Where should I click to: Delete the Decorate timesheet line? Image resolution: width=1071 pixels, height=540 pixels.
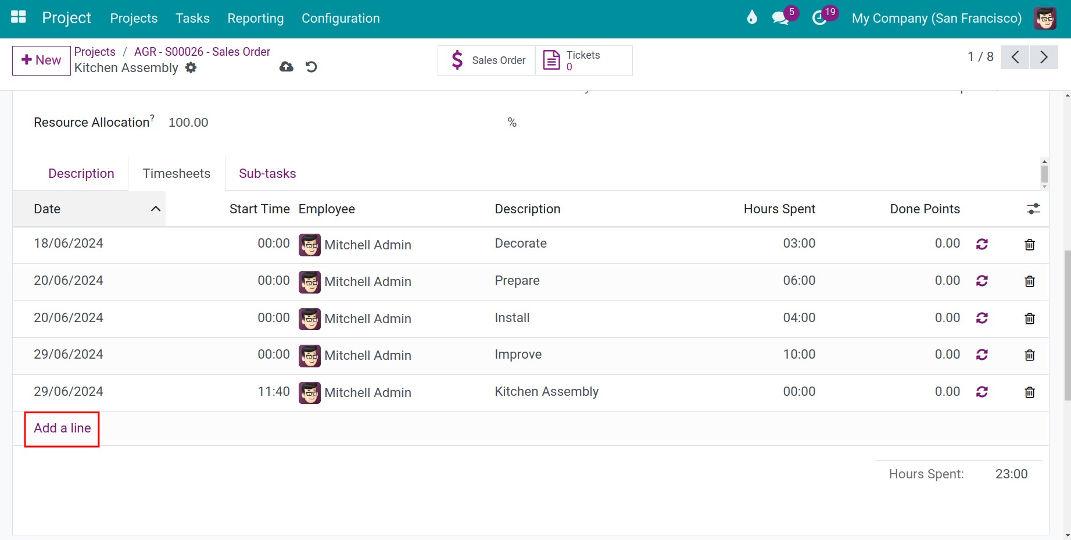pos(1030,245)
